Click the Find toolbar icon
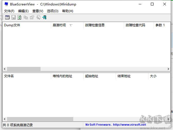173x130 pixels. tap(38, 17)
